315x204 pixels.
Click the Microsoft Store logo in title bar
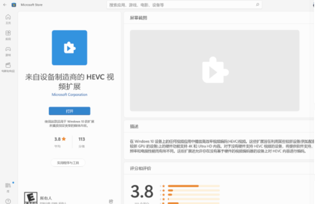[x=14, y=5]
